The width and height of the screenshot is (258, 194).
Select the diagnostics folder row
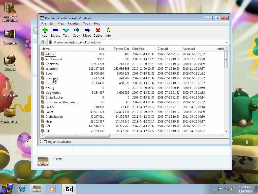click(x=132, y=92)
